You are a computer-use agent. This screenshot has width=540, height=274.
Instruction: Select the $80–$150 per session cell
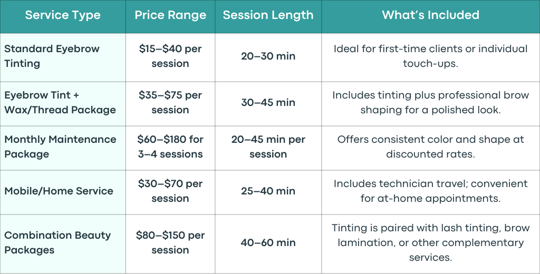click(x=170, y=243)
